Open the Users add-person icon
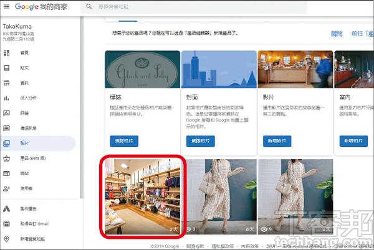 pyautogui.click(x=6, y=188)
